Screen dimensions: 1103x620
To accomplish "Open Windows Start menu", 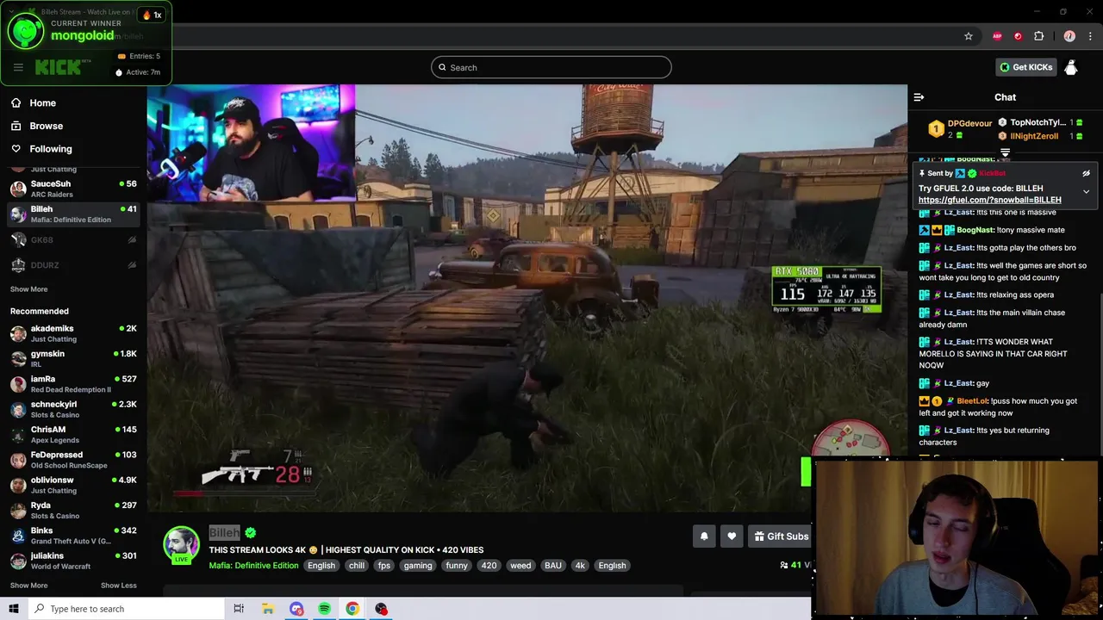I will (x=14, y=609).
